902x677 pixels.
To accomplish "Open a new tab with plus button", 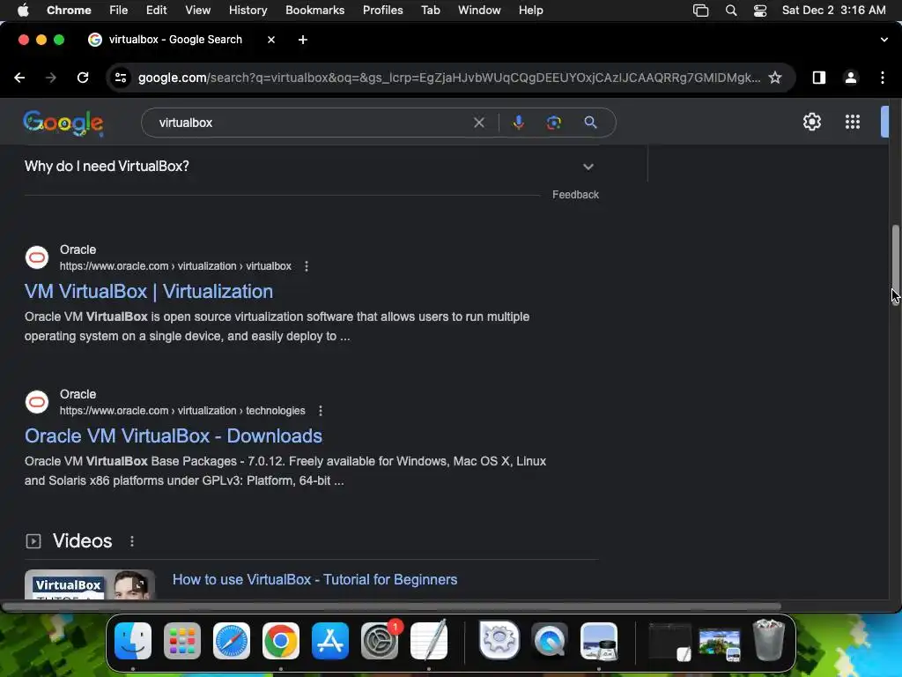I will [x=303, y=40].
